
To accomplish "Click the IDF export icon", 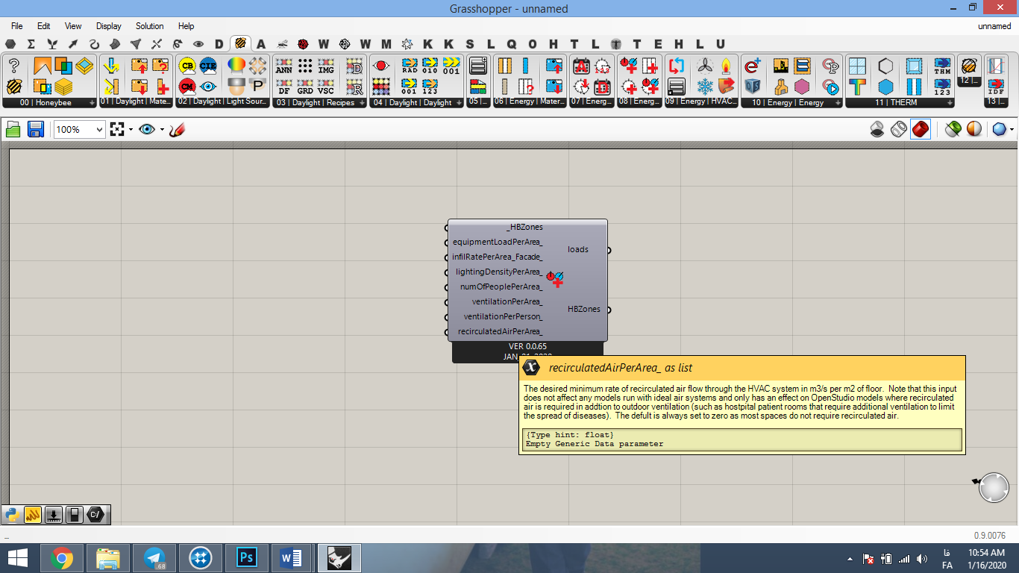I will [x=996, y=85].
